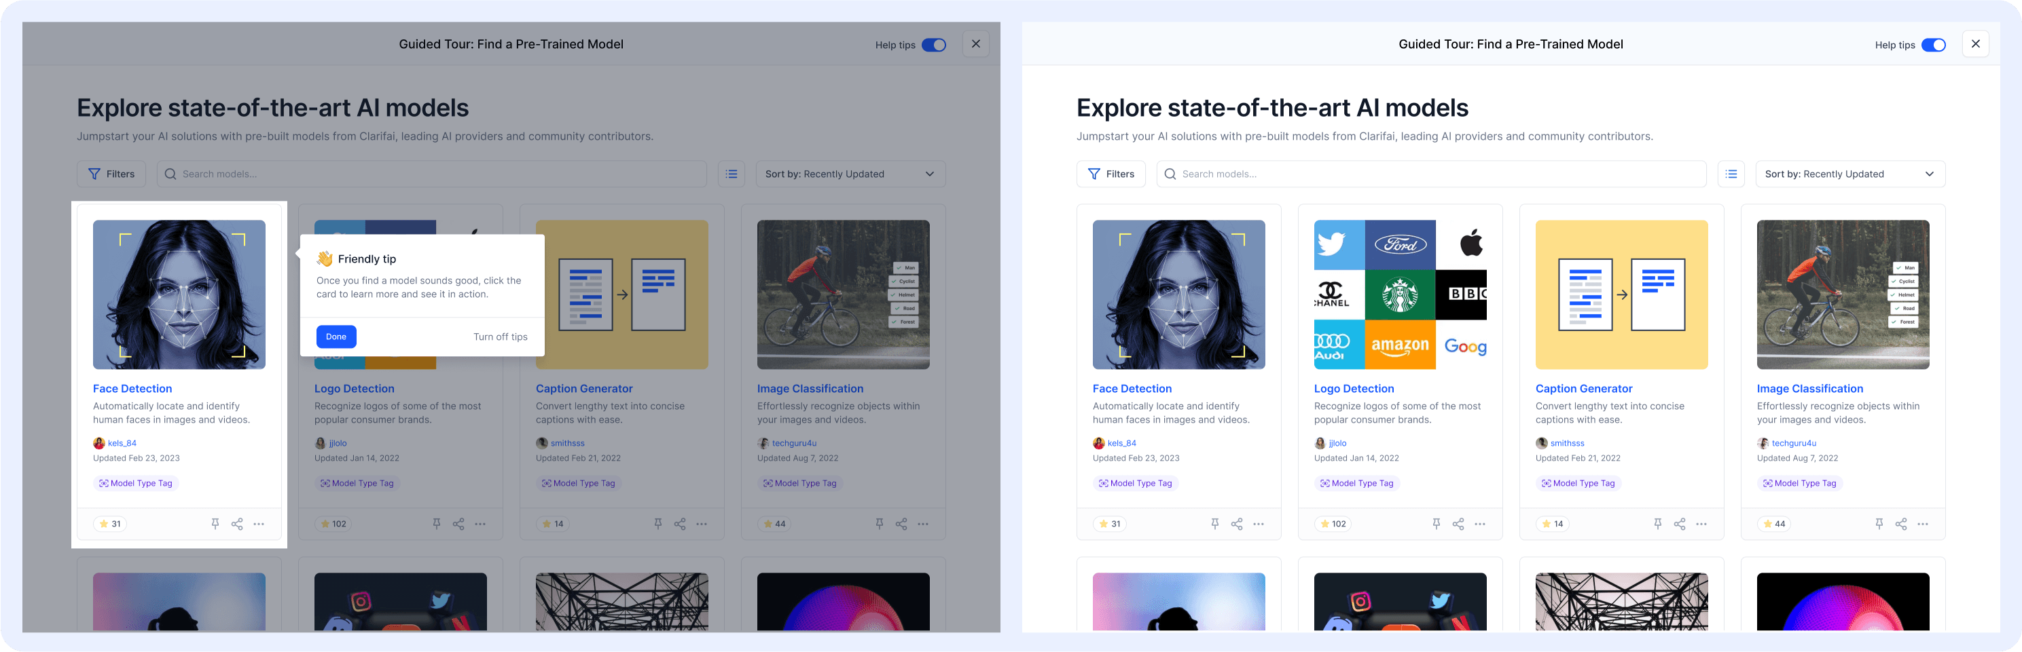This screenshot has width=2022, height=652.
Task: Pin the Image Classification card, left window
Action: point(879,524)
